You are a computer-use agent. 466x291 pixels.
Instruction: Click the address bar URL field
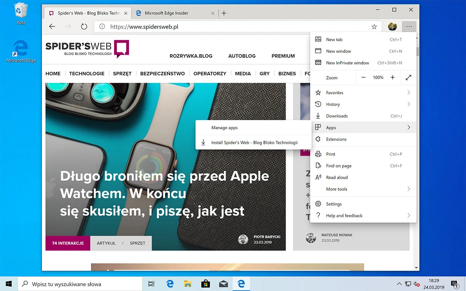click(x=237, y=27)
